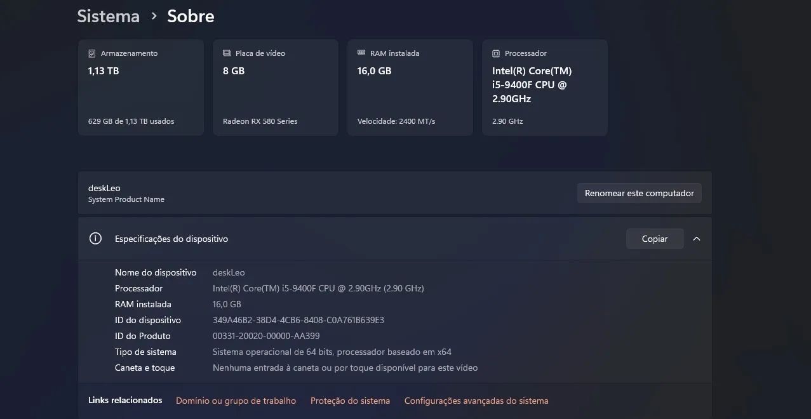Image resolution: width=811 pixels, height=419 pixels.
Task: Click the RAM instalada 16,0 GB specification row value
Action: click(227, 304)
